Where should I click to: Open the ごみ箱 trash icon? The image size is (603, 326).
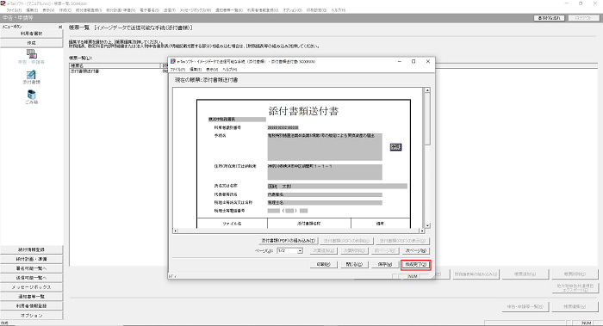[31, 96]
